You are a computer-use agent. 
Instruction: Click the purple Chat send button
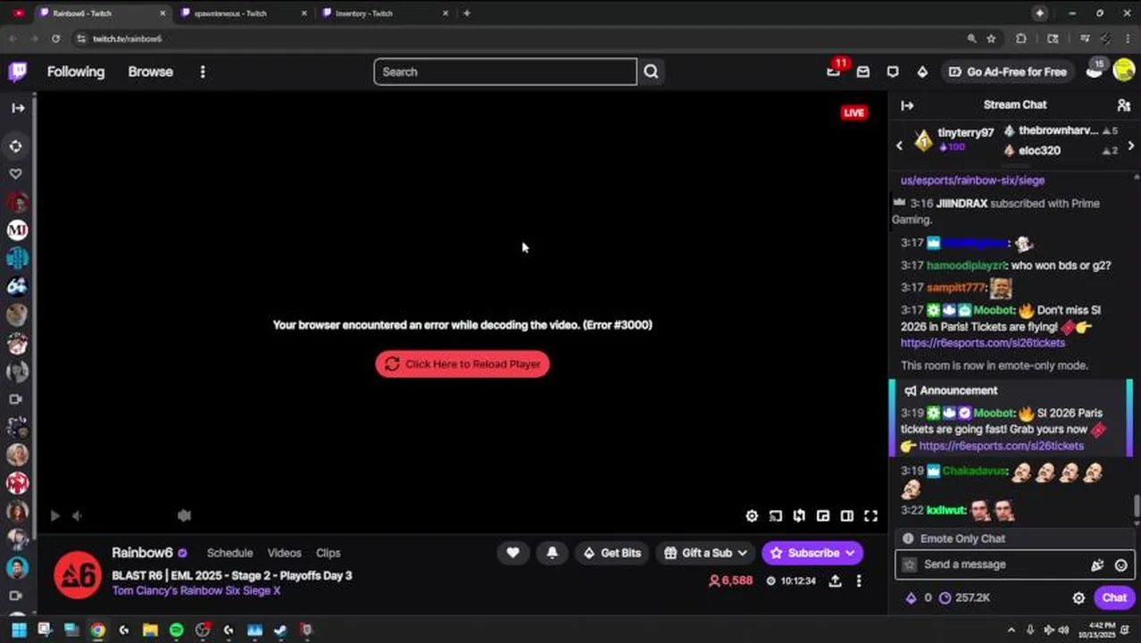pyautogui.click(x=1114, y=598)
